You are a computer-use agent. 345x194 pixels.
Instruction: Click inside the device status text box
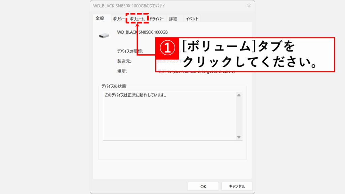click(x=168, y=115)
